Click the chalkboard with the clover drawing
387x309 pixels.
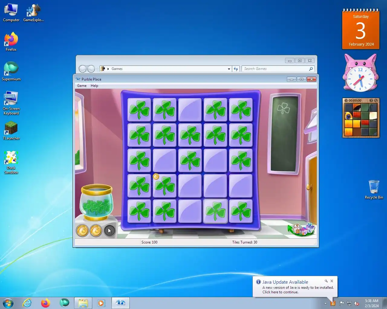[284, 134]
